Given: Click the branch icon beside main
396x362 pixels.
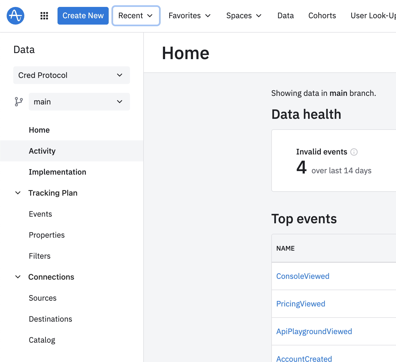Looking at the screenshot, I should point(19,102).
